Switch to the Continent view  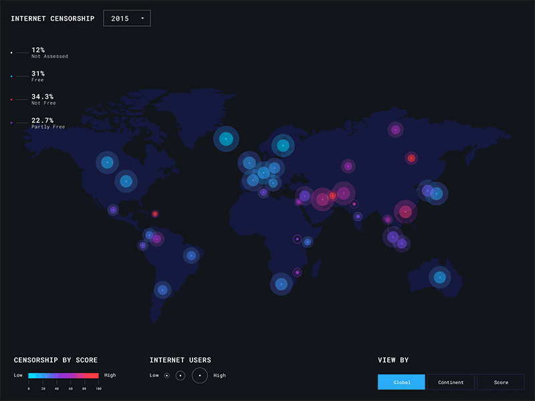450,382
